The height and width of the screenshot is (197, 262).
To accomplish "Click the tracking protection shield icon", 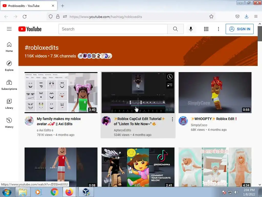I will click(51, 16).
